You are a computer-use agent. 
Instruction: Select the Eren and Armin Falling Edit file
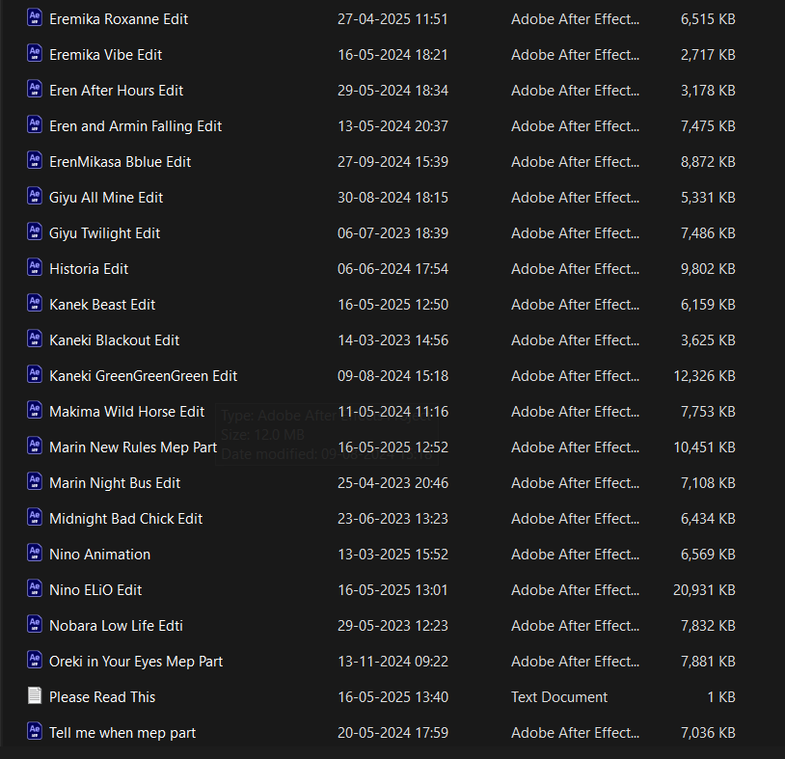click(x=135, y=126)
